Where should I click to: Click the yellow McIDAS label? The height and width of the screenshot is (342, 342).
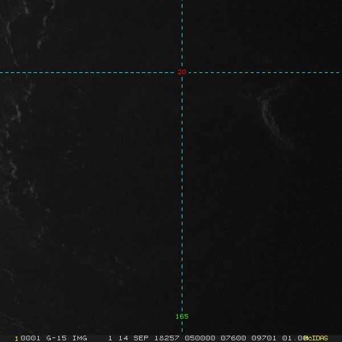[317, 338]
